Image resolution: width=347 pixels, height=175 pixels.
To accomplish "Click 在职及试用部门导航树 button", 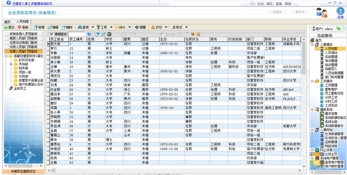I will [23, 43].
